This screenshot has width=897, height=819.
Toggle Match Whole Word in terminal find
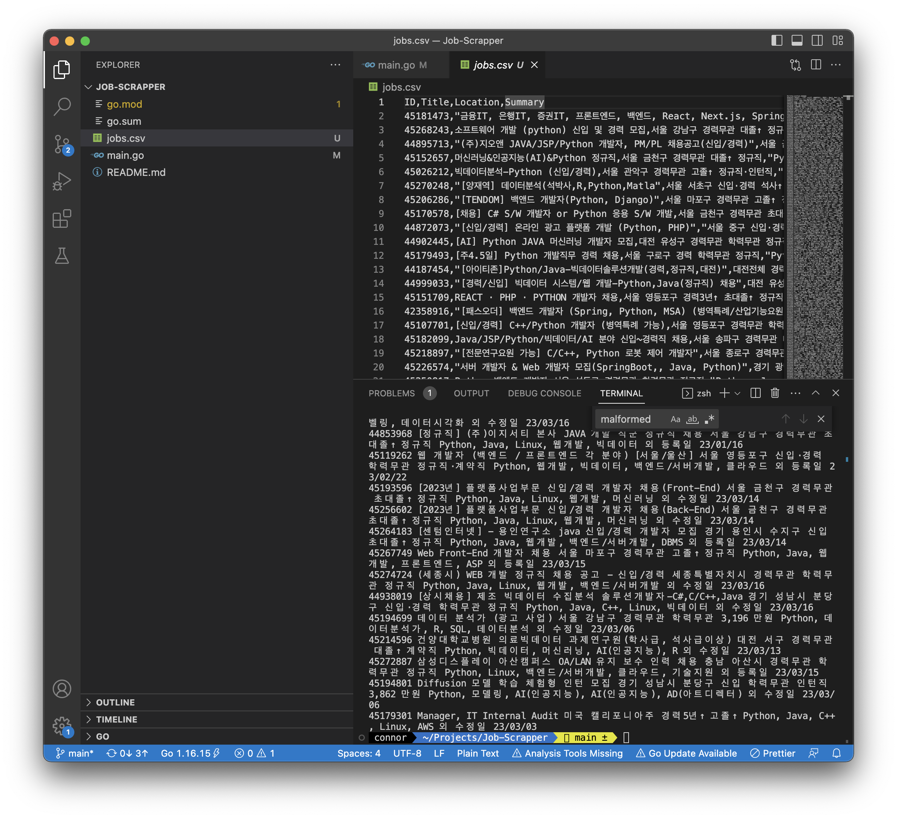tap(693, 419)
